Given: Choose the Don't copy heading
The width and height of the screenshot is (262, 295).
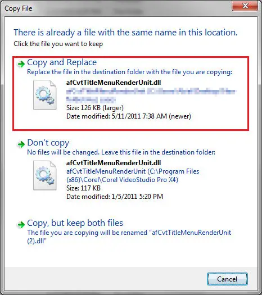Looking at the screenshot, I should click(x=48, y=143).
